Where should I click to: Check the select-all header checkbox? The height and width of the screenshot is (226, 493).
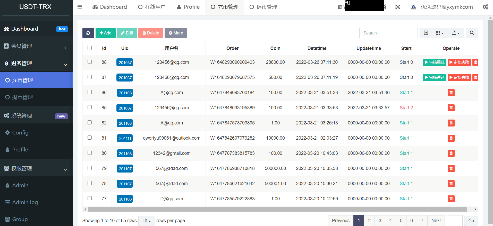(x=90, y=48)
